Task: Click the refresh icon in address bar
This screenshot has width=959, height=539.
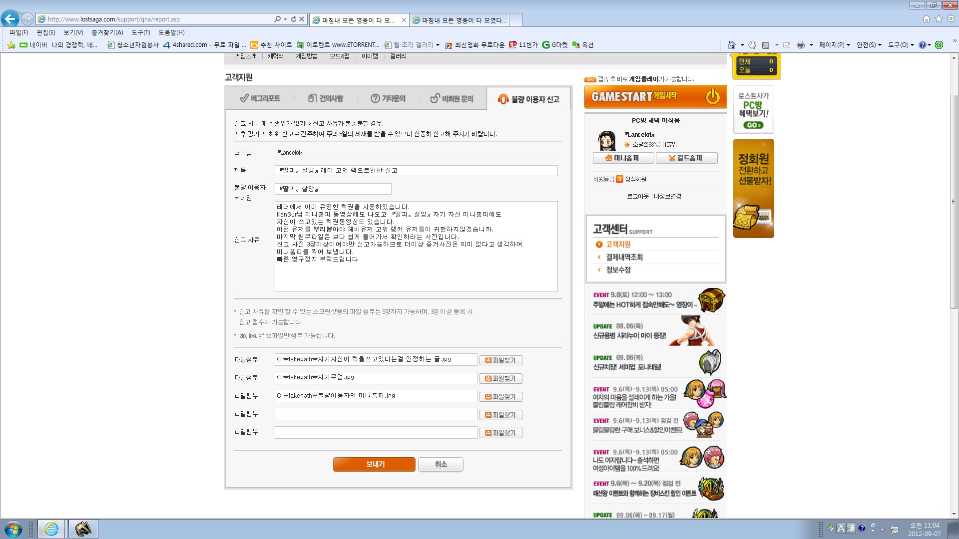Action: tap(293, 19)
